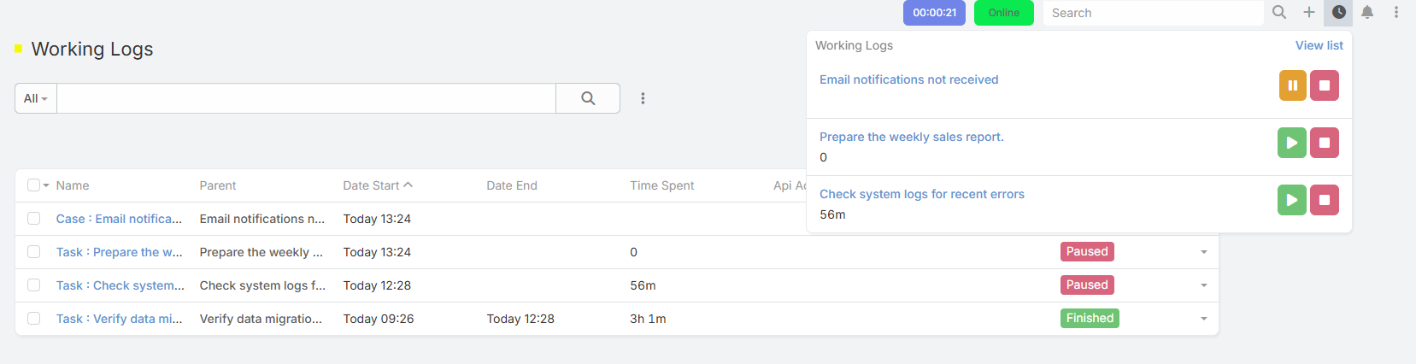Expand row actions for the Finished log
Image resolution: width=1416 pixels, height=364 pixels.
(x=1203, y=319)
